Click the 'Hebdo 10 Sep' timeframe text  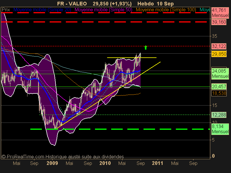(156, 4)
